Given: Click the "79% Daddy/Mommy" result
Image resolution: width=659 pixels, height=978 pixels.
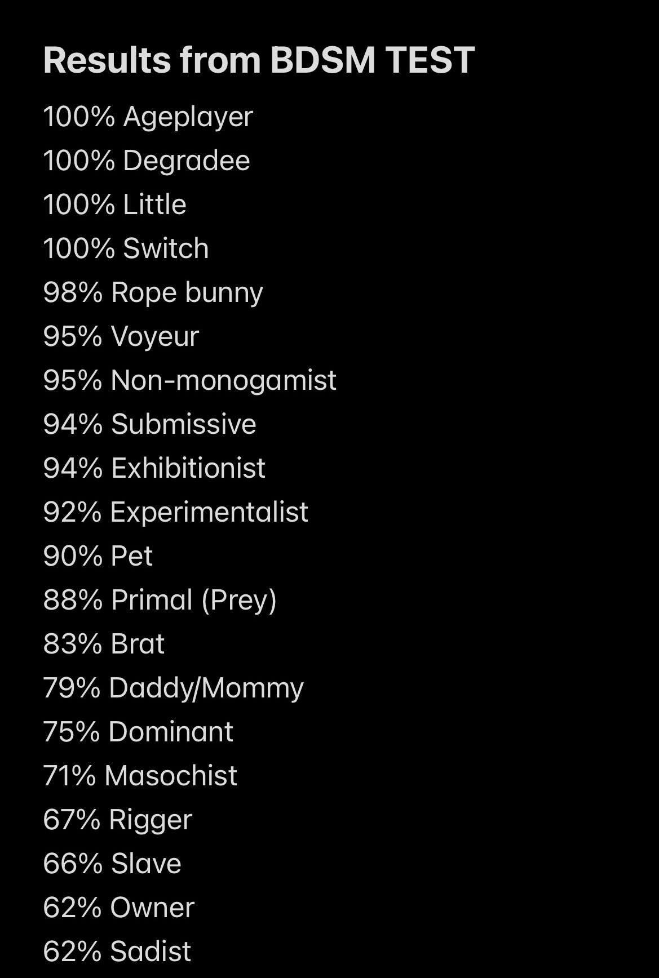Looking at the screenshot, I should point(173,688).
